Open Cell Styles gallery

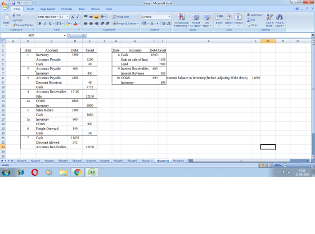(x=207, y=20)
